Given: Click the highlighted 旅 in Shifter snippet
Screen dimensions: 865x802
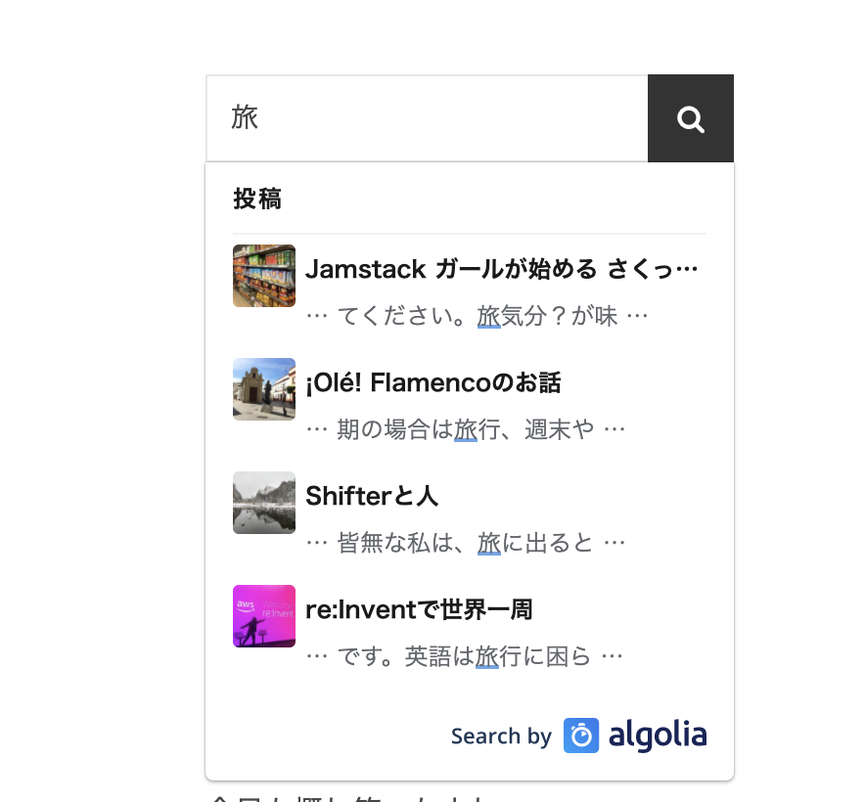Looking at the screenshot, I should coord(489,544).
